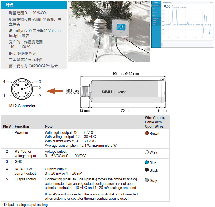
Task: Click pin number 2 label on connector
Action: click(x=40, y=96)
